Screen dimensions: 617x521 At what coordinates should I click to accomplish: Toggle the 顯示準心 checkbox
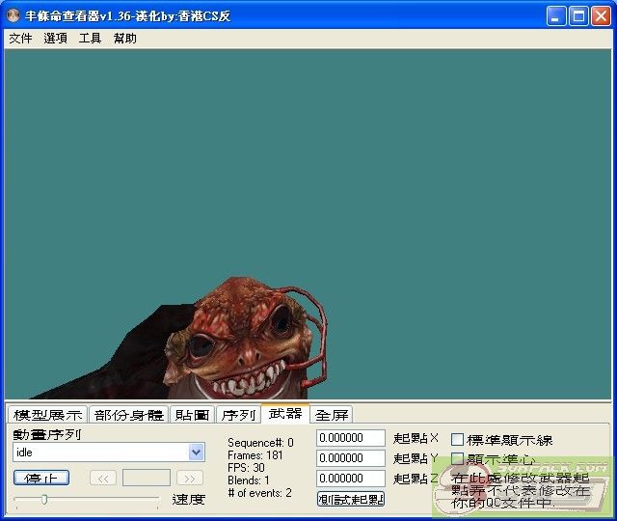(x=458, y=459)
